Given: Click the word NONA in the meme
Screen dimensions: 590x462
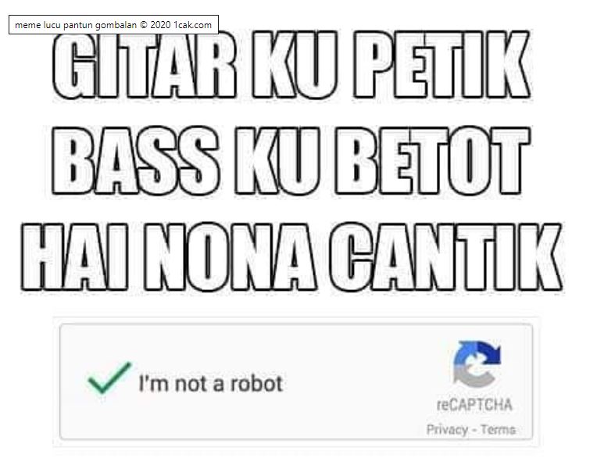Looking at the screenshot, I should pos(231,257).
